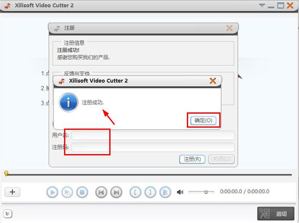Adjust the volume slider handle
Screen dimensions: 299x223
pyautogui.click(x=206, y=192)
